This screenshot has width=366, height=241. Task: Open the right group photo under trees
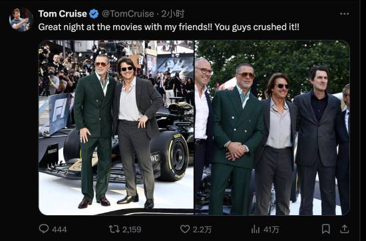(272, 127)
